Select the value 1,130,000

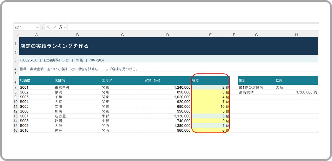[x=167, y=116]
